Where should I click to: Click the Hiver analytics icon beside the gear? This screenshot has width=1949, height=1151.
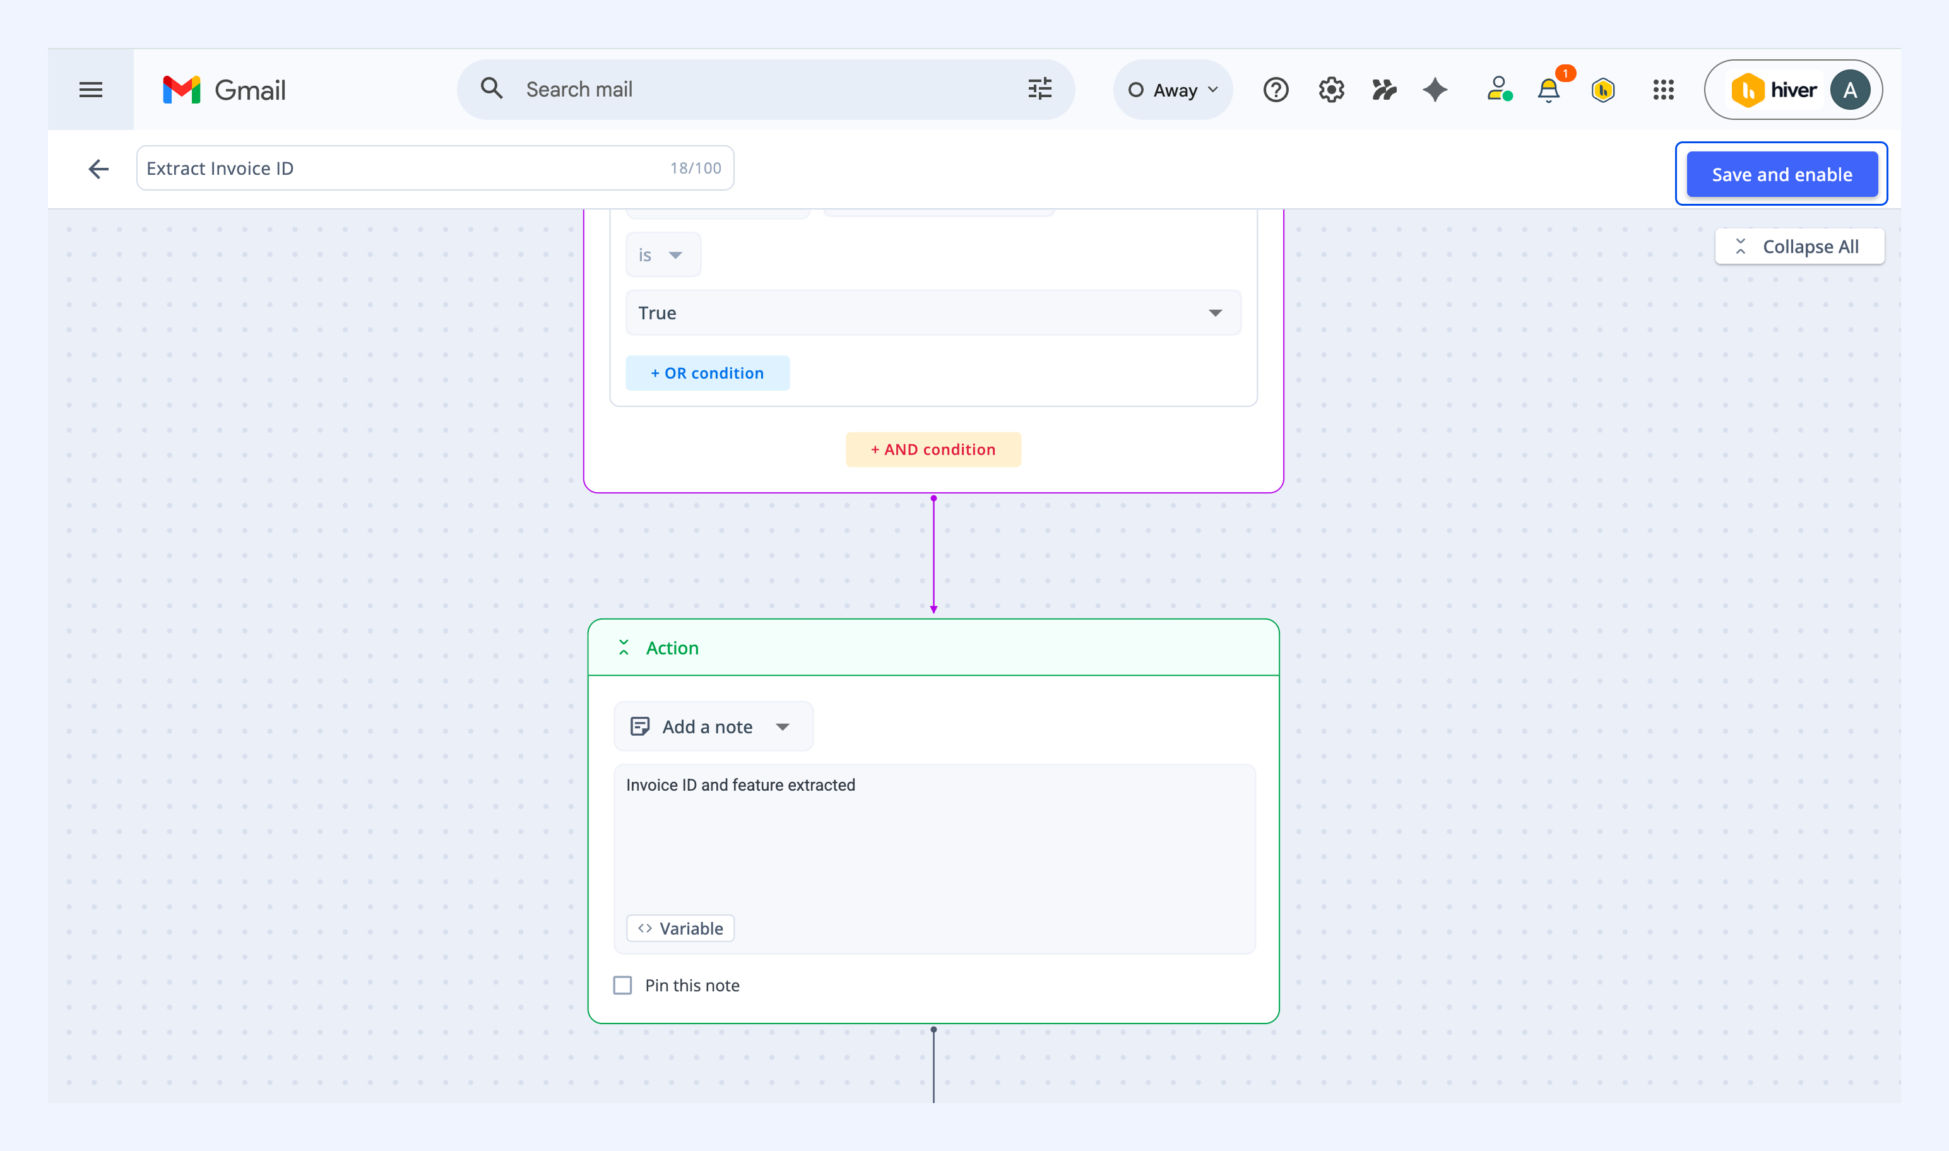1383,90
